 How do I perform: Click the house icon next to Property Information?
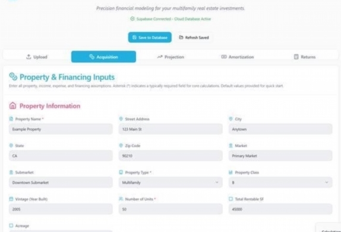[x=12, y=106]
